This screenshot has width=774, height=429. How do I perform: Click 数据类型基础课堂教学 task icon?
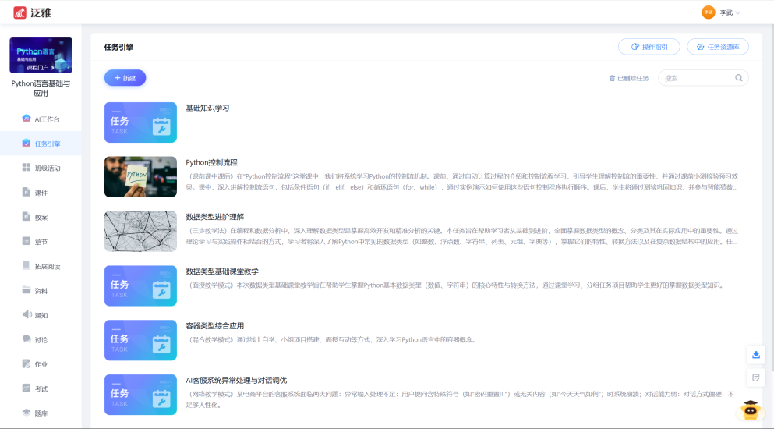(x=140, y=285)
